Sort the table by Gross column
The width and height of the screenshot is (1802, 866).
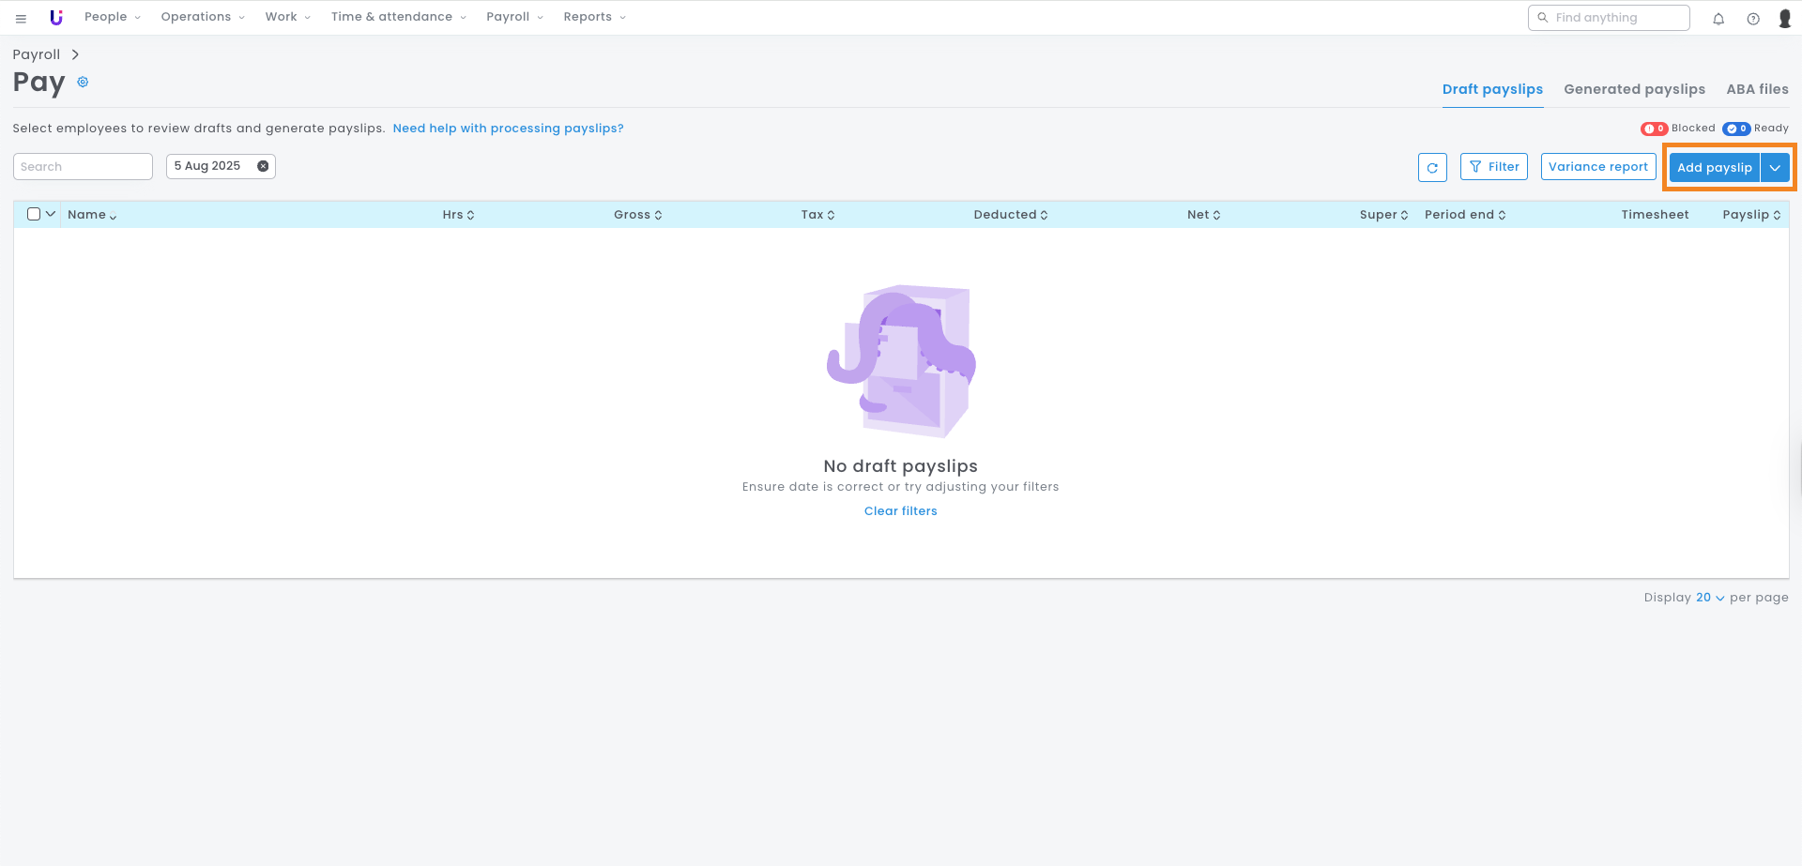(637, 215)
